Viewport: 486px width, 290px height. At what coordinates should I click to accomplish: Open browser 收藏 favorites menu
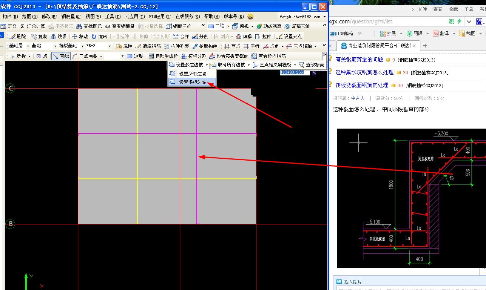(453, 9)
